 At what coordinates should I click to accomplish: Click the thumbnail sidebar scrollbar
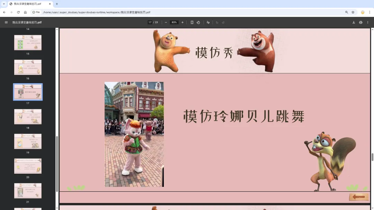coord(57,164)
